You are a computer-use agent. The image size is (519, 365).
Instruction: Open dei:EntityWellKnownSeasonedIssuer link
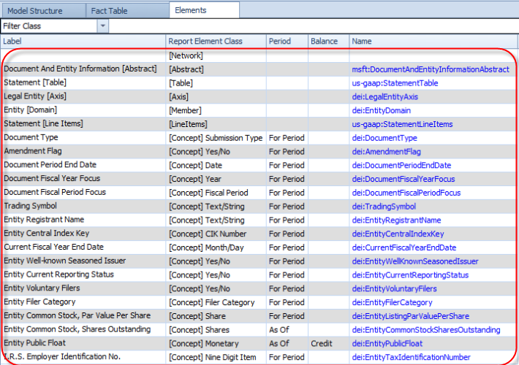[x=415, y=261]
